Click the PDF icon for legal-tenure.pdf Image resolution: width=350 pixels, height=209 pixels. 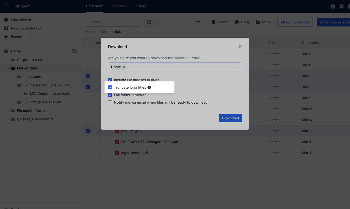[117, 153]
